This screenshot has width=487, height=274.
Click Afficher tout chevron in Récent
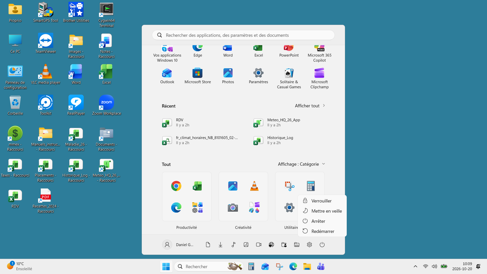click(324, 106)
